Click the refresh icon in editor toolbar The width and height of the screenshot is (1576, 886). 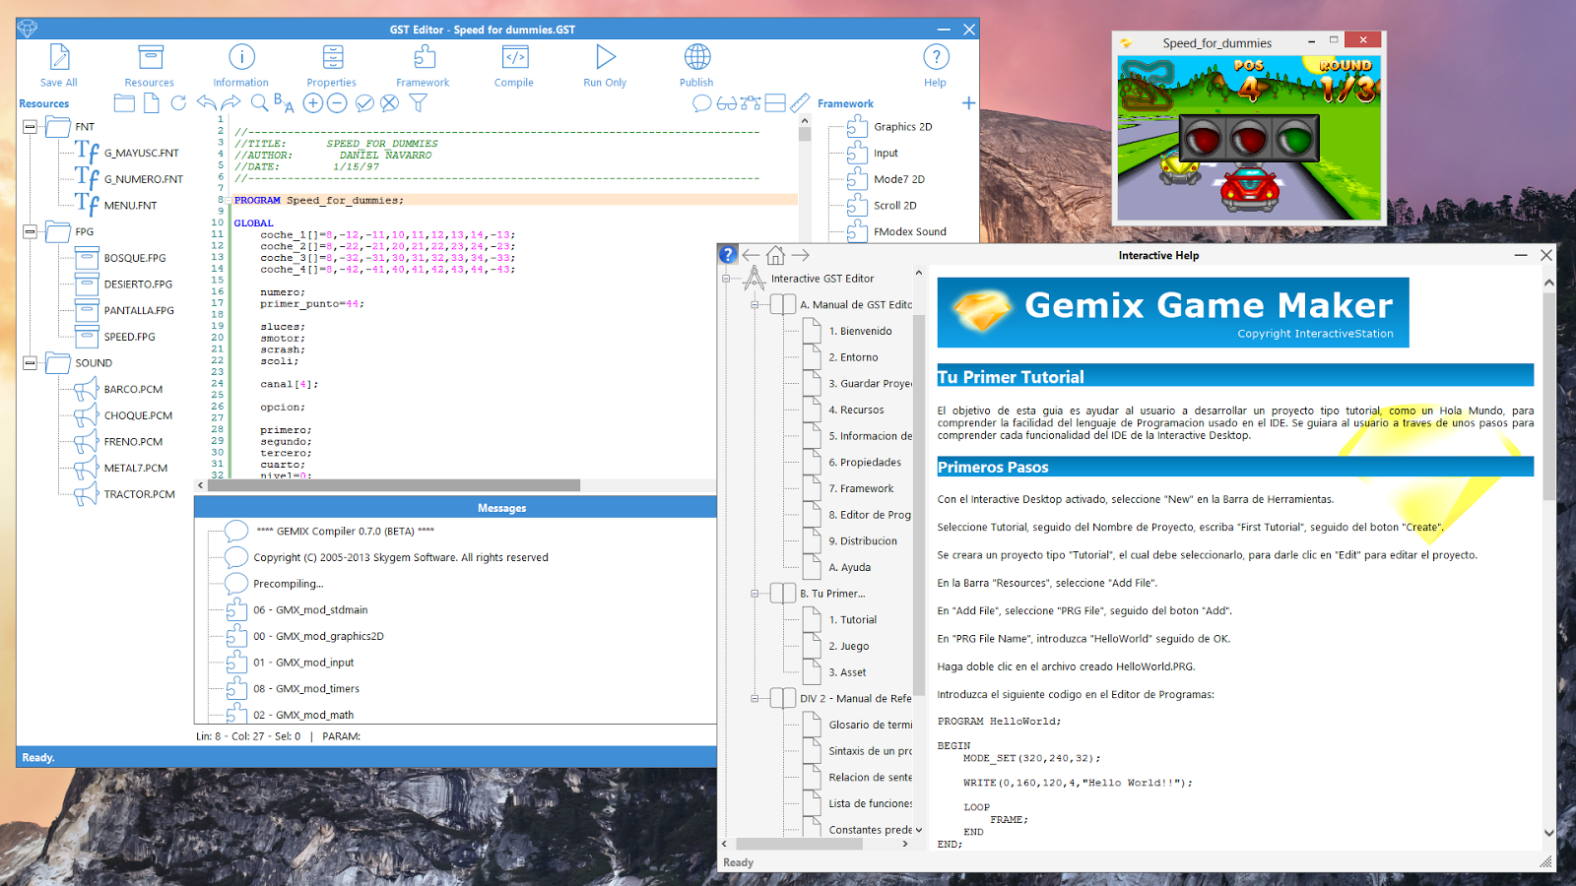click(178, 102)
